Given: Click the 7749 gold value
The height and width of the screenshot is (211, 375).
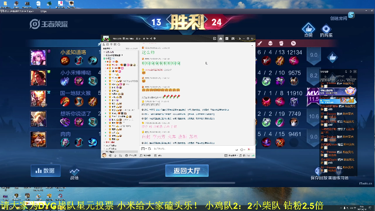Looking at the screenshot, I should (x=294, y=113).
